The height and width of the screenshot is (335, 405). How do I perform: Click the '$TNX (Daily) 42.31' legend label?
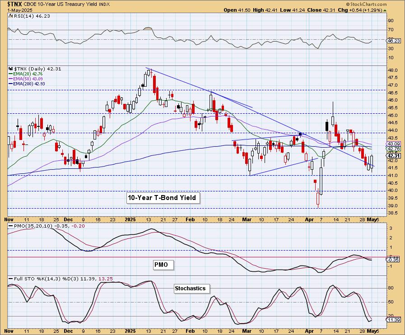point(37,69)
